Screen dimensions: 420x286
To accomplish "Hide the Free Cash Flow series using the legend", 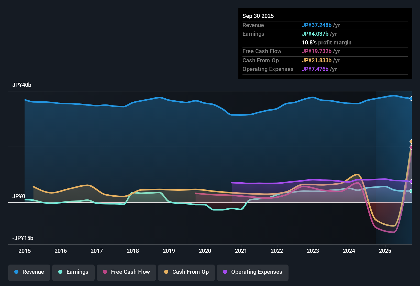I will pos(126,272).
